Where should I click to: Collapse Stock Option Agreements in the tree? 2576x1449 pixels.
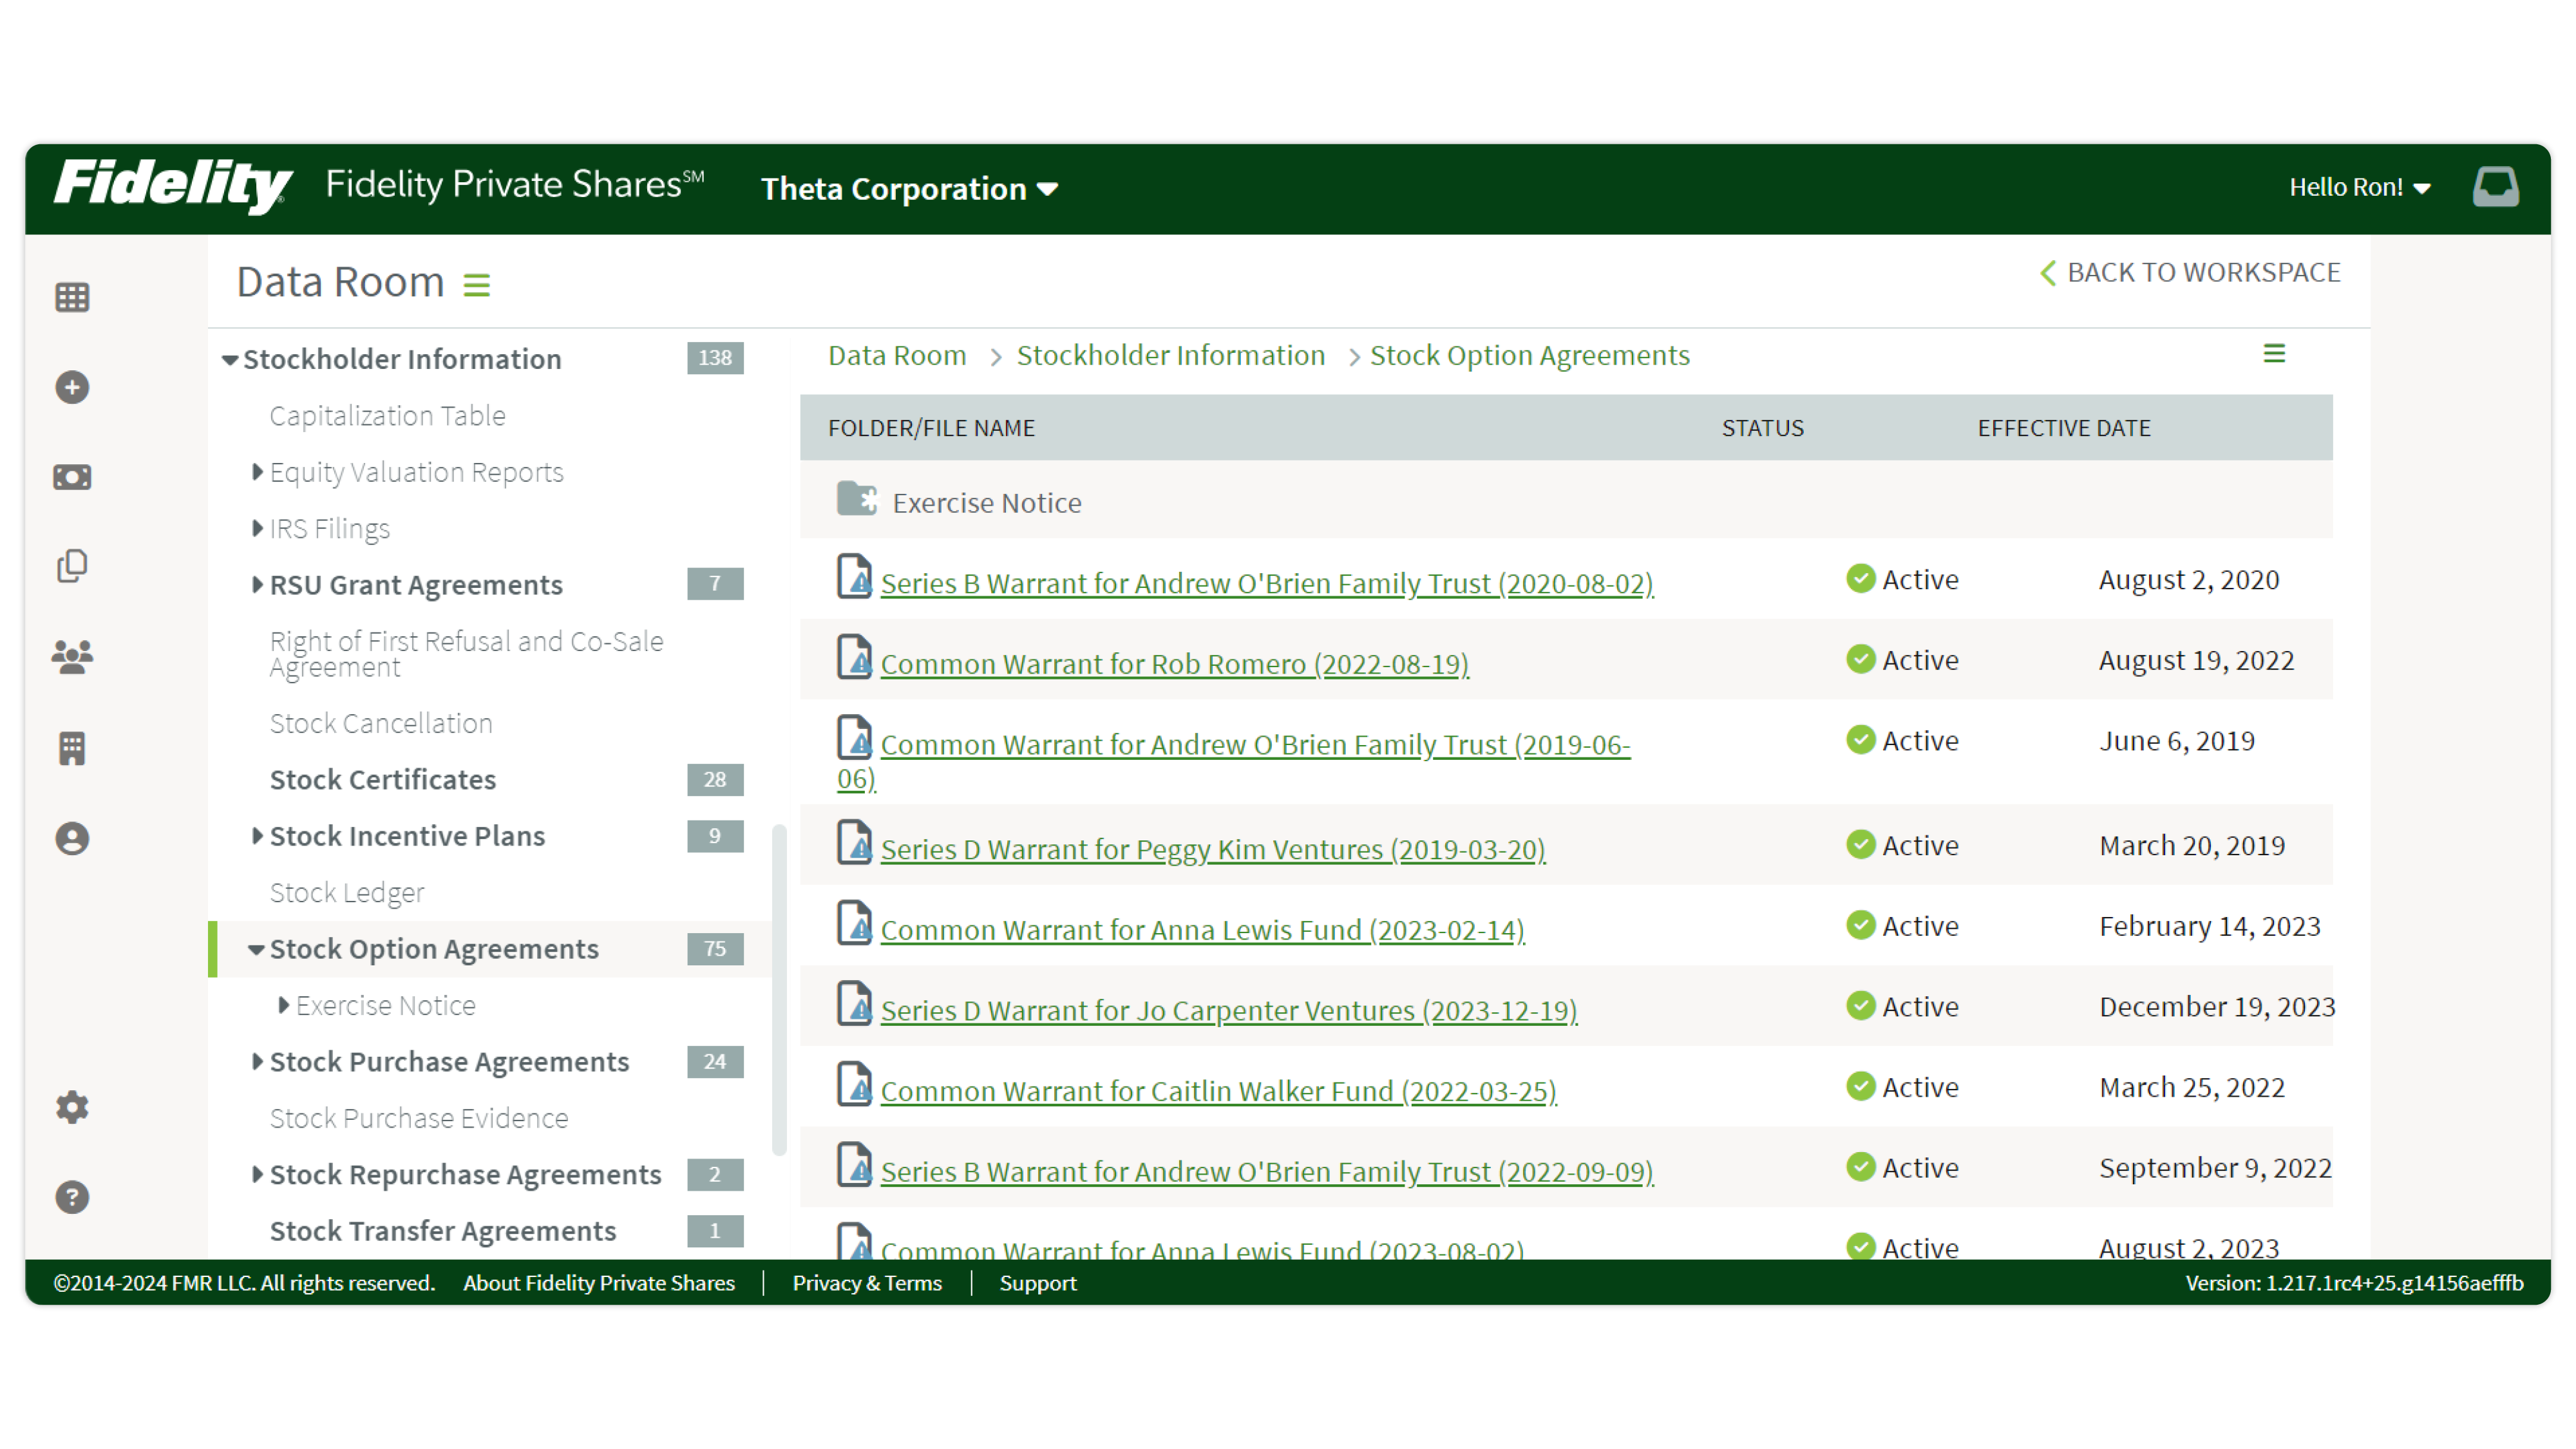[x=258, y=949]
